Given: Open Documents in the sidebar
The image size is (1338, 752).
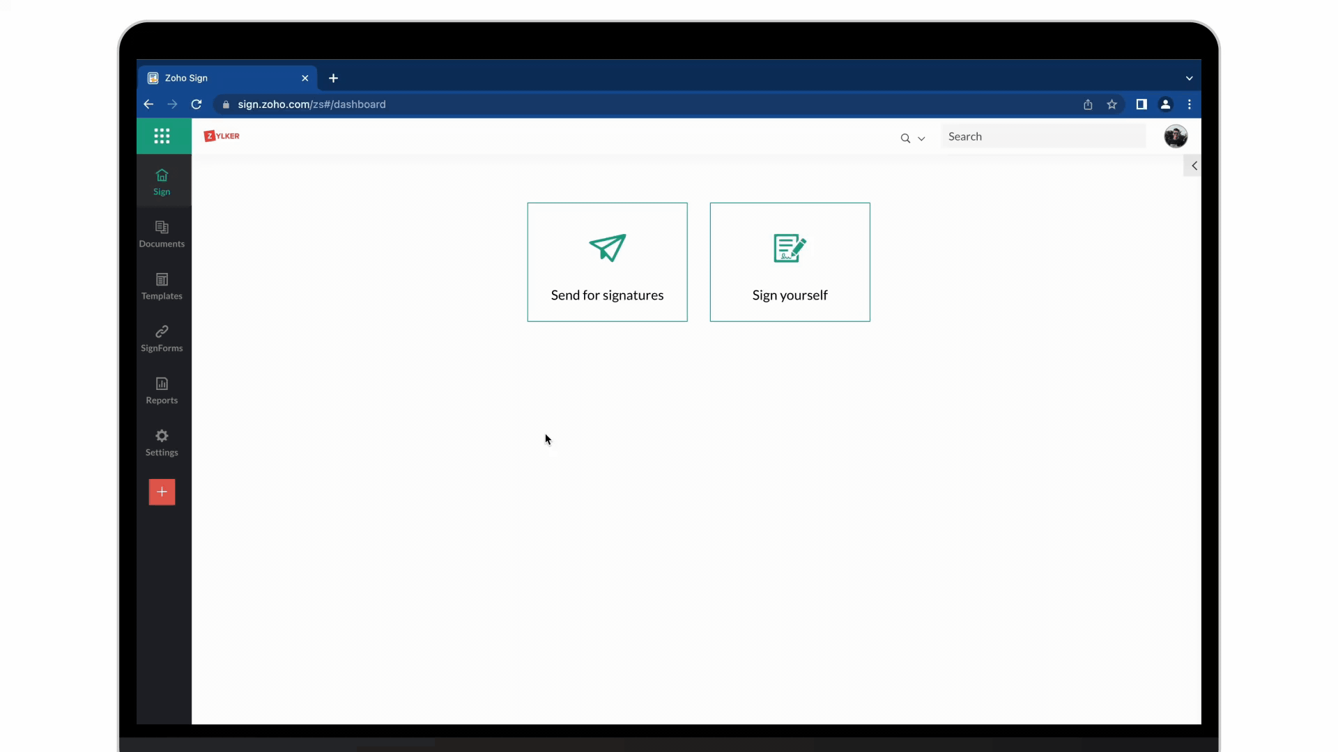Looking at the screenshot, I should coord(162,234).
